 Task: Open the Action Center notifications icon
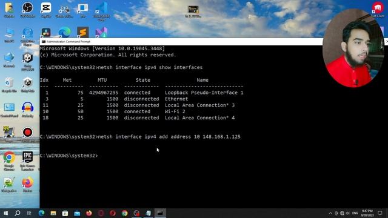point(380,213)
